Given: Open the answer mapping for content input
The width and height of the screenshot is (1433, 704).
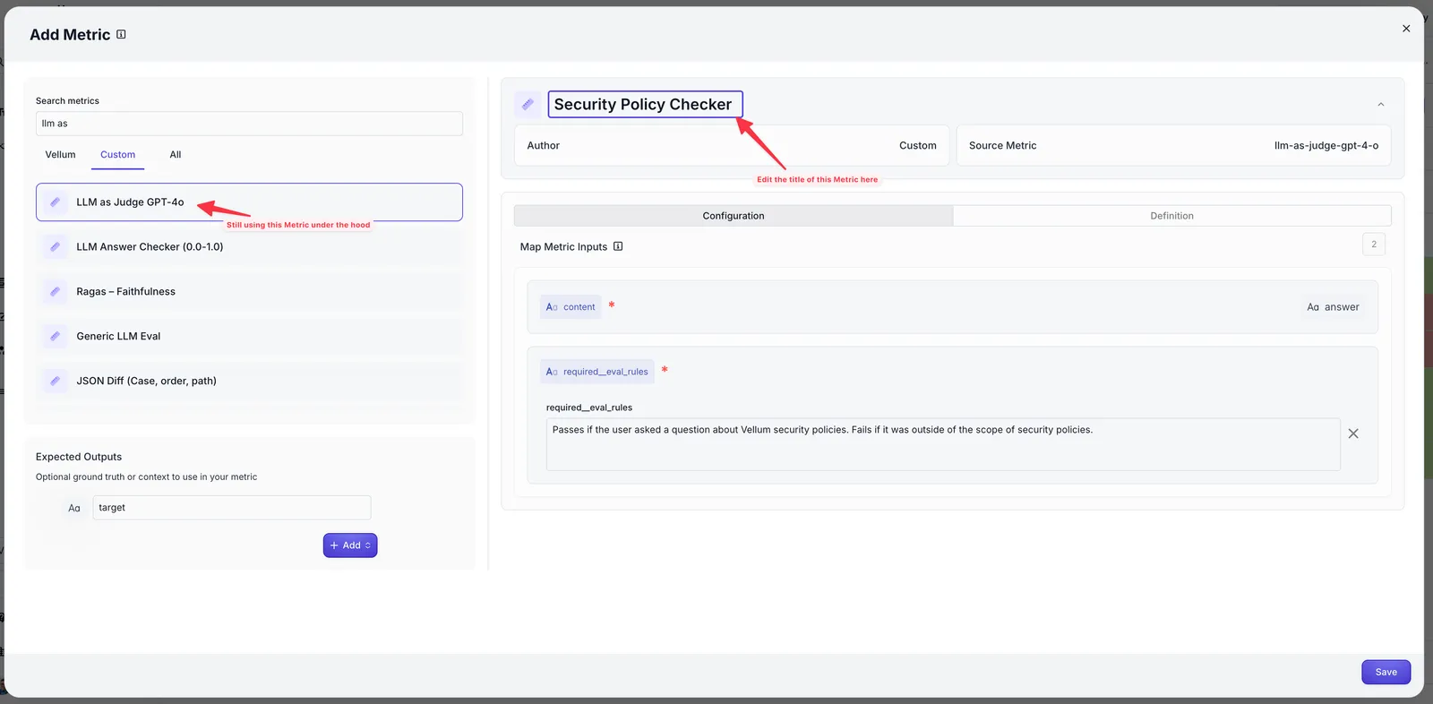Looking at the screenshot, I should (1333, 307).
